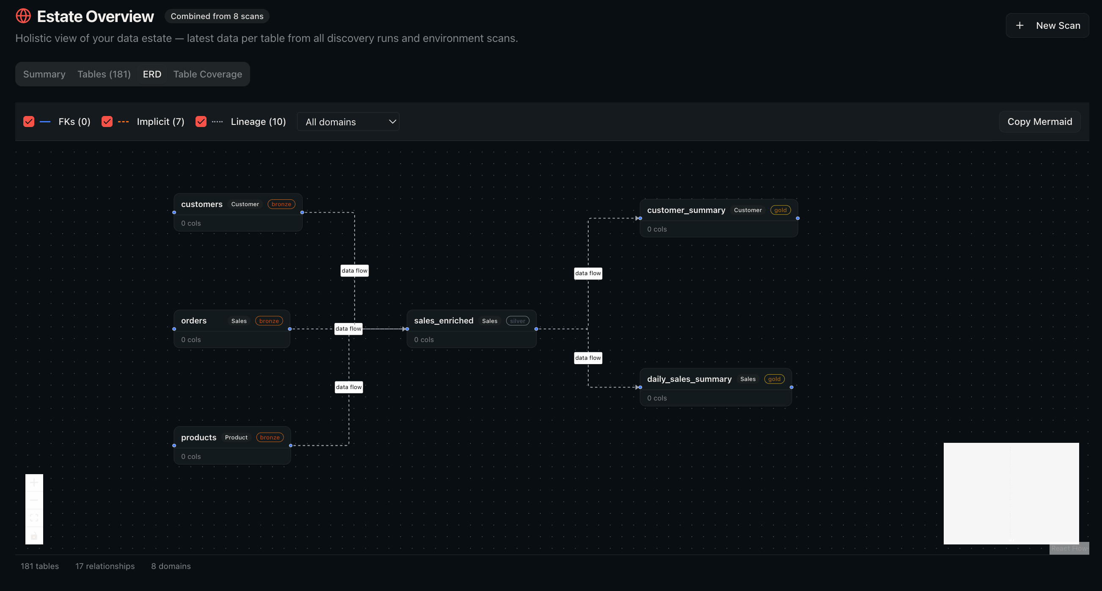The image size is (1102, 591).
Task: Open the Tables (181) tab
Action: [x=104, y=74]
